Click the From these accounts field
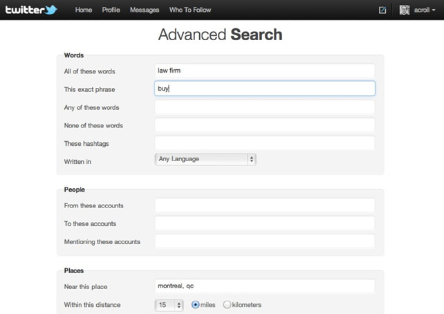Image resolution: width=444 pixels, height=314 pixels. coord(265,205)
